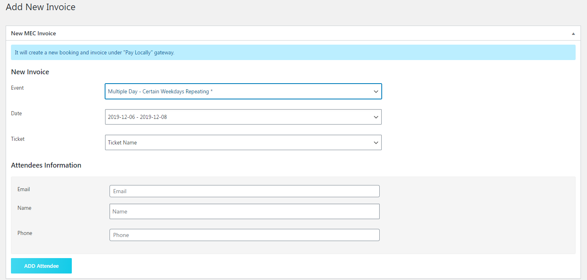587x280 pixels.
Task: Click the Email label in attendee section
Action: pyautogui.click(x=24, y=189)
